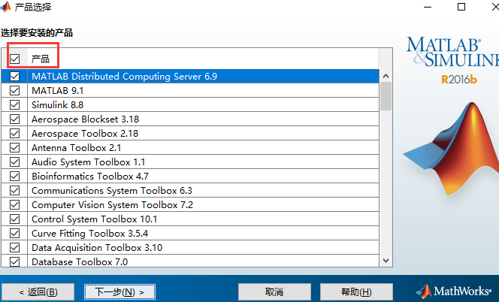The height and width of the screenshot is (302, 499).
Task: Select the MATLAB Distributed Computing Server 6.9 row
Action: pyautogui.click(x=190, y=77)
